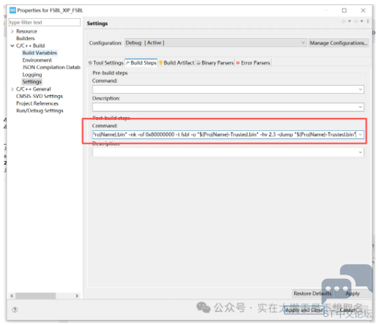Select JSON Compilation Database tree item
This screenshot has width=379, height=325.
pyautogui.click(x=51, y=67)
